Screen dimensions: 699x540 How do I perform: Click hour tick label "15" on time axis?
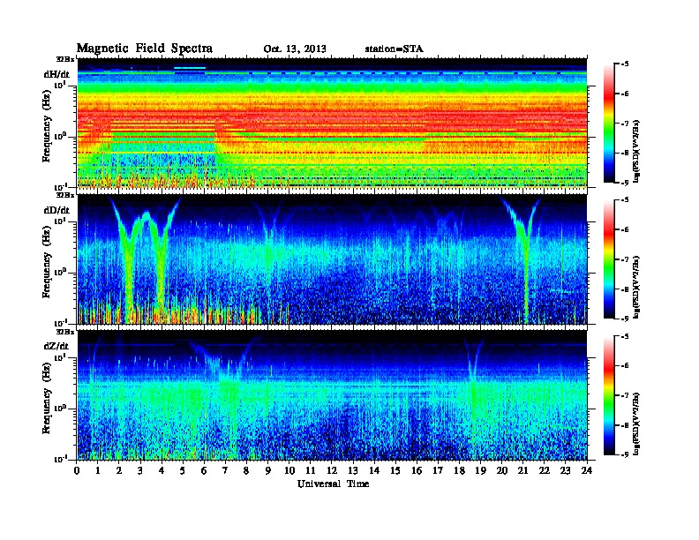point(395,470)
